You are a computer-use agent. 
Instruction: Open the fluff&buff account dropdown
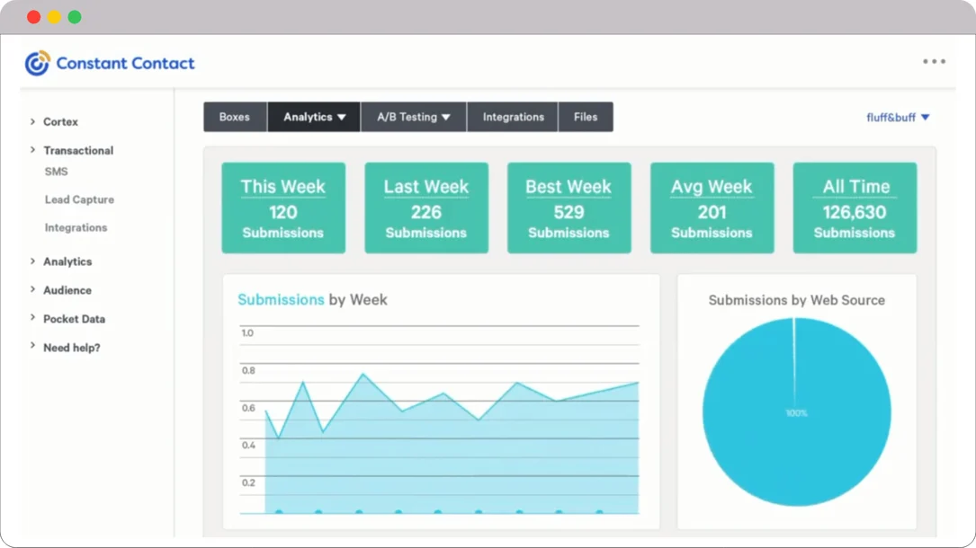(x=897, y=118)
